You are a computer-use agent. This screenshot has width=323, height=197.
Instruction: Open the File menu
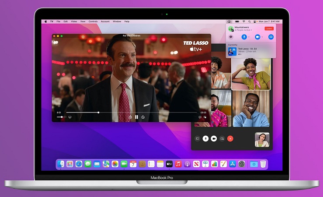pyautogui.click(x=59, y=21)
